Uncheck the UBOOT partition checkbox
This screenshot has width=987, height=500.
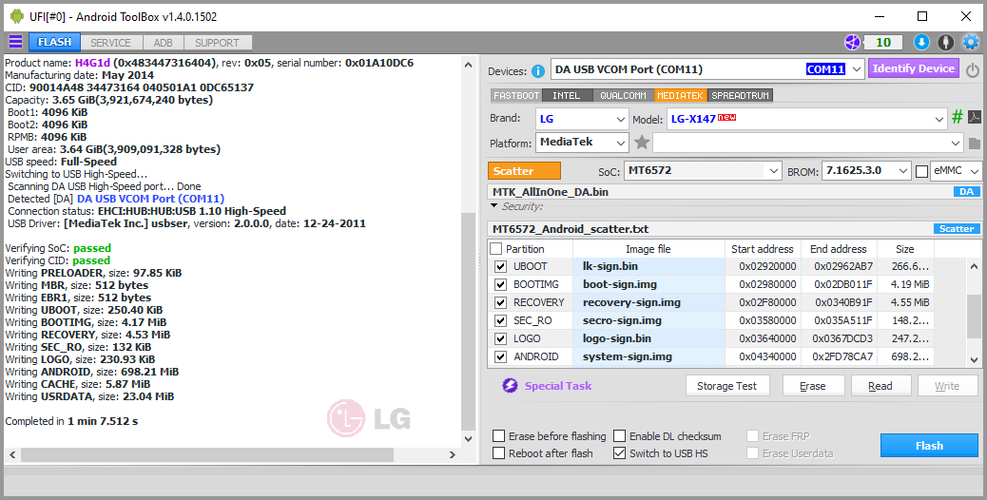[500, 267]
